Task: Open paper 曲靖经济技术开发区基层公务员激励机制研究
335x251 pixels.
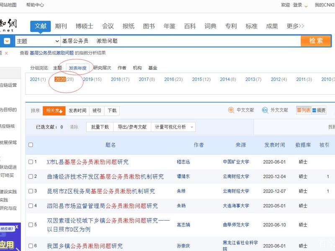Action: pos(106,177)
